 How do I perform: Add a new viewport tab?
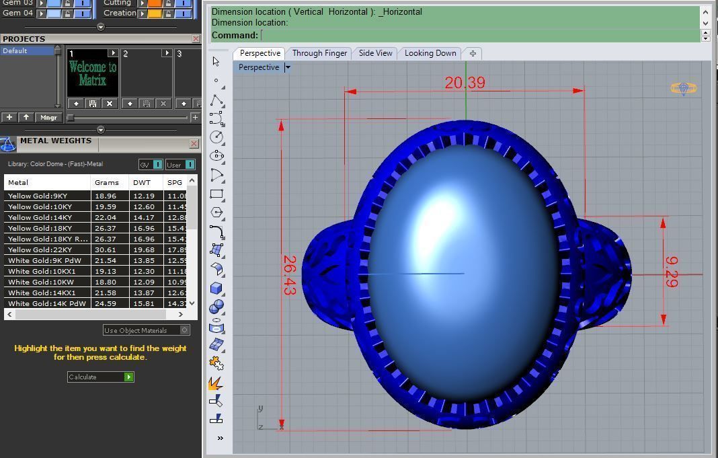(473, 54)
